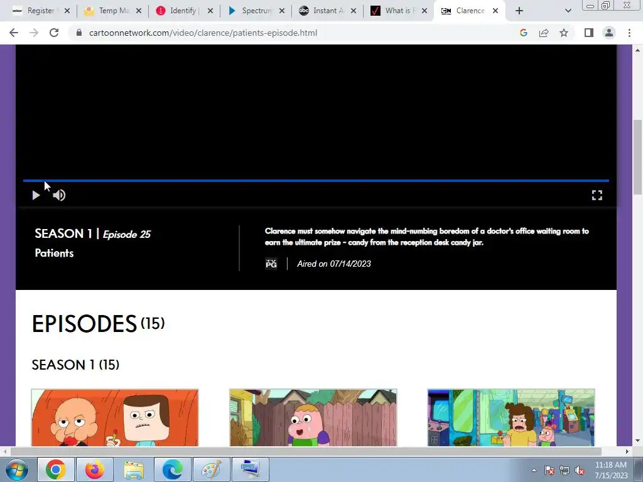Open File Explorer from the taskbar
This screenshot has width=643, height=482.
tap(134, 469)
